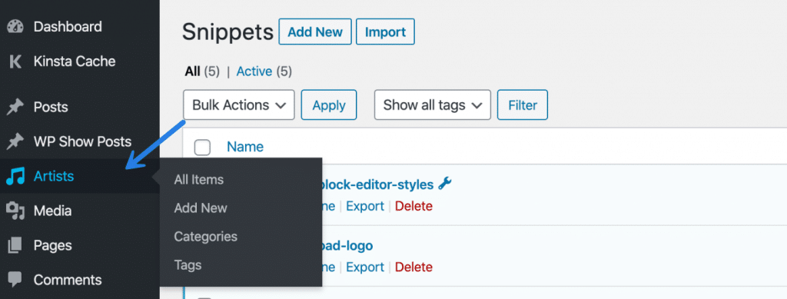
Task: Open the Show all tags dropdown
Action: (x=433, y=105)
